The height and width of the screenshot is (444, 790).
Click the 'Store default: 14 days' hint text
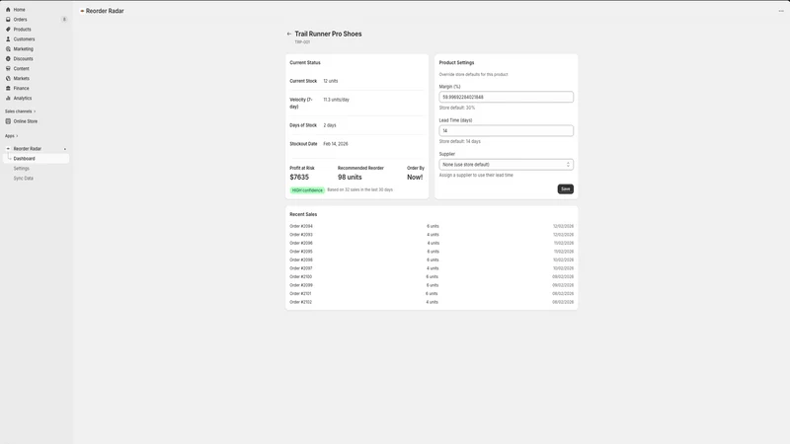pos(459,141)
